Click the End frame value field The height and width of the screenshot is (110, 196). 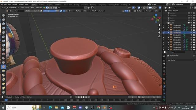coord(156,97)
